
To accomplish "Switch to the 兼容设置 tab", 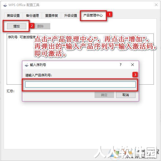I will coord(13,15).
